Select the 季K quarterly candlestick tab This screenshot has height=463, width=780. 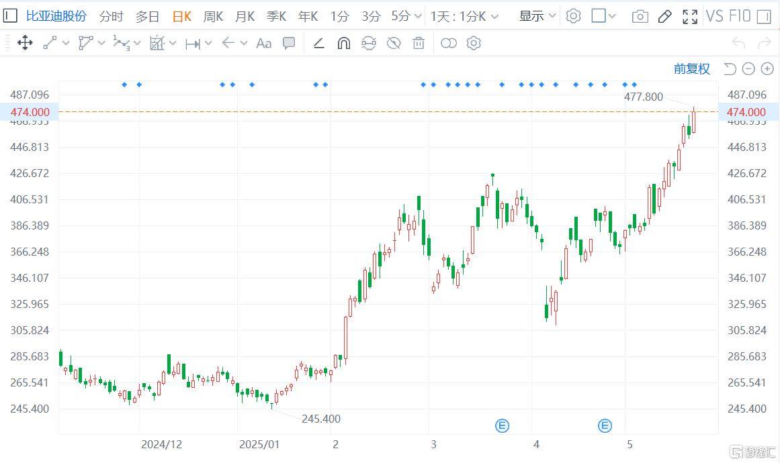pyautogui.click(x=276, y=17)
